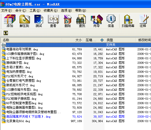Sort by 类型 column header
This screenshot has width=151, height=130.
point(120,40)
